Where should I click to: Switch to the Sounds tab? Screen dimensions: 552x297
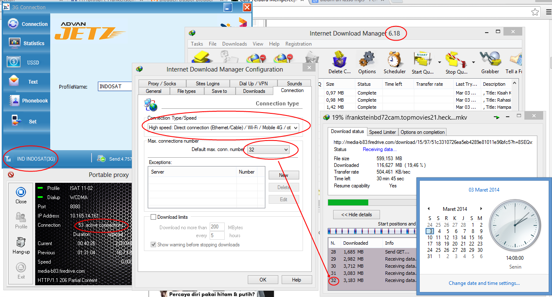pos(294,84)
